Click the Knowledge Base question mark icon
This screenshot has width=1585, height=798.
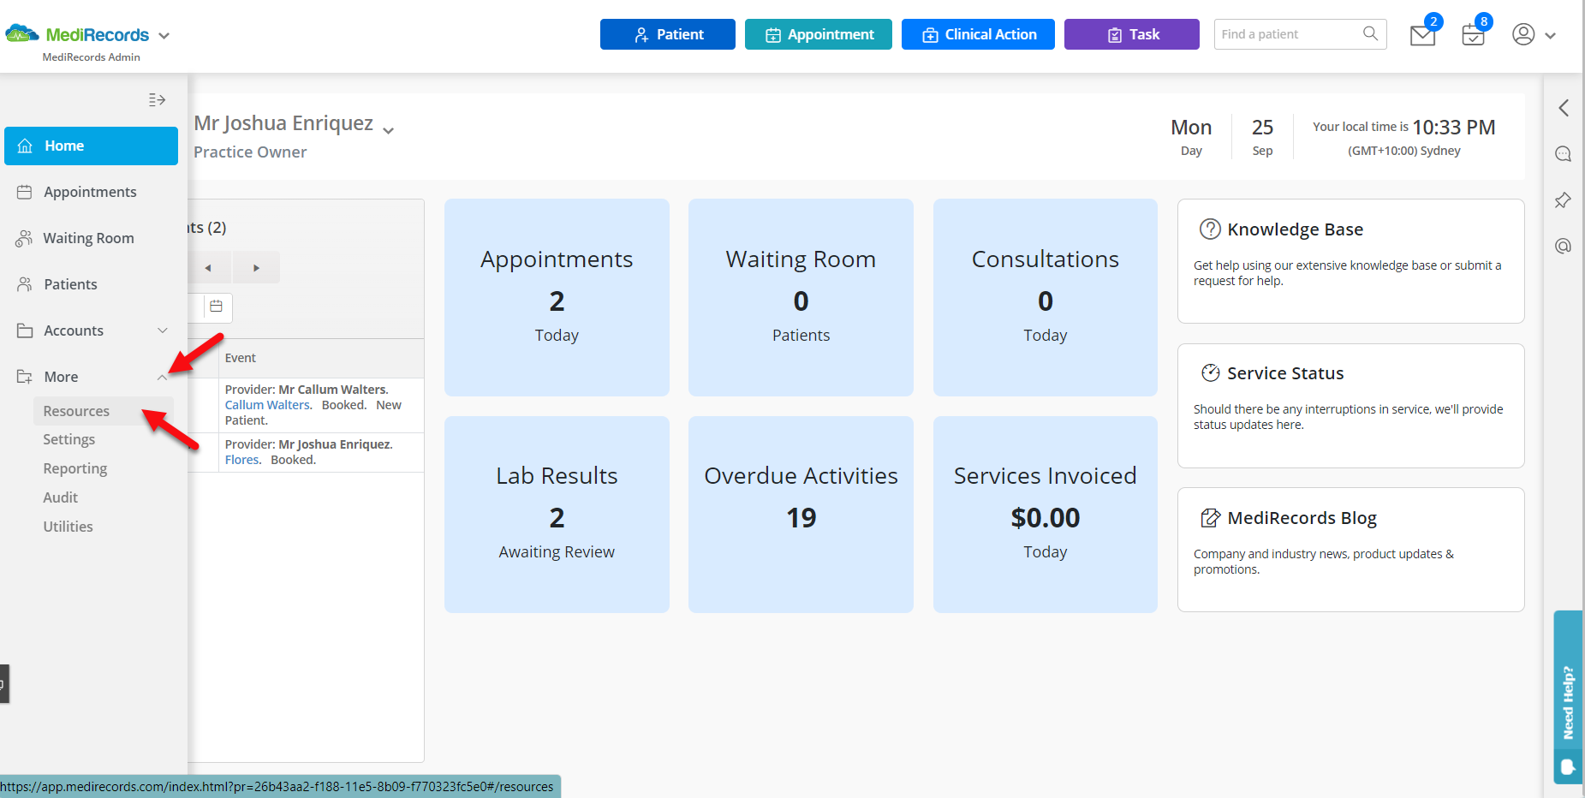pyautogui.click(x=1210, y=229)
